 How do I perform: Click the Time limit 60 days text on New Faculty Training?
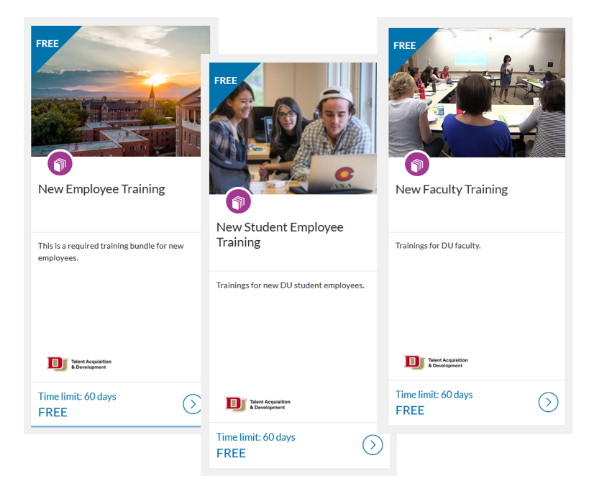434,395
